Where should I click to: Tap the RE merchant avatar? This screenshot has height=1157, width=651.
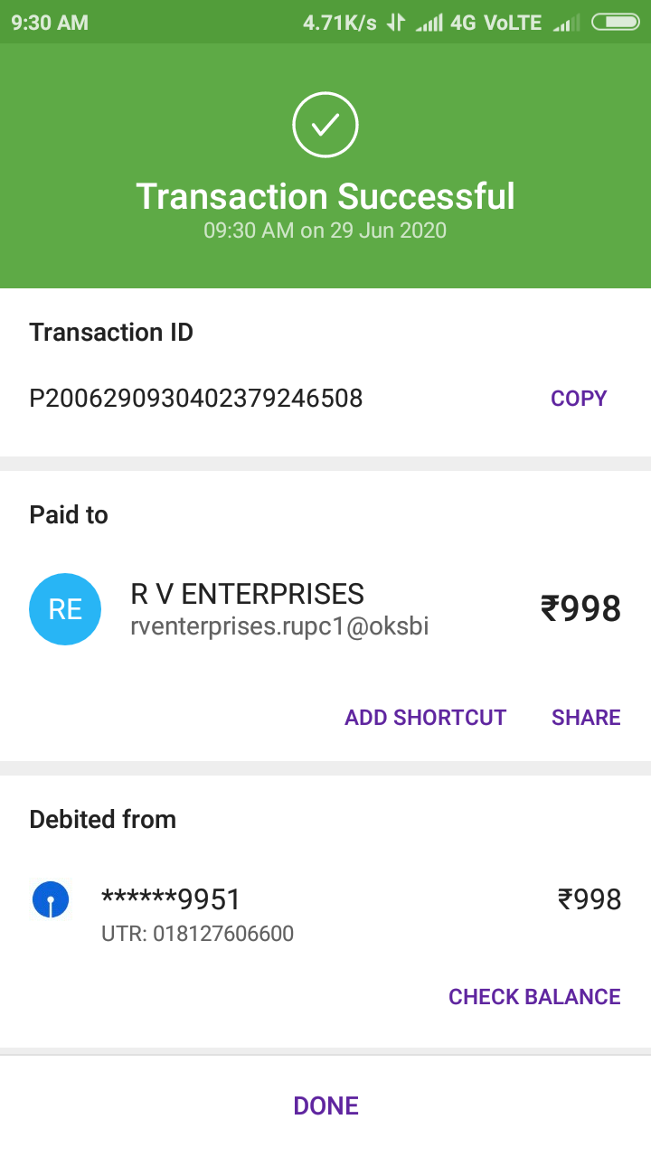coord(65,609)
